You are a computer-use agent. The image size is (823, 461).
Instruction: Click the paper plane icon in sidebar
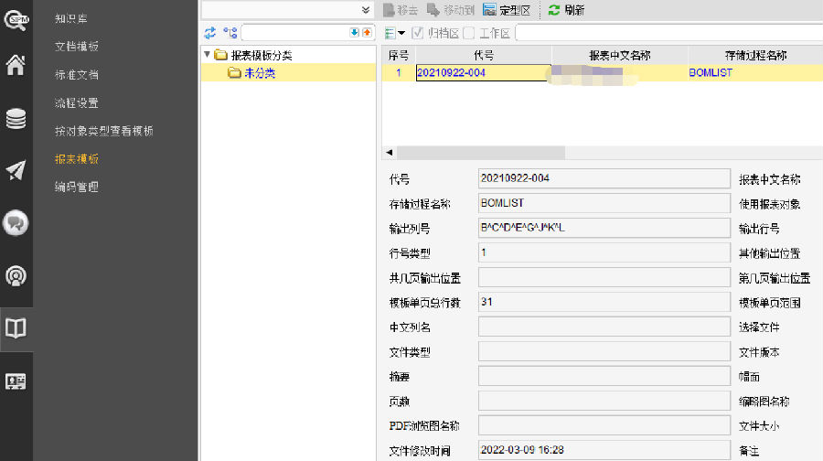pos(16,170)
